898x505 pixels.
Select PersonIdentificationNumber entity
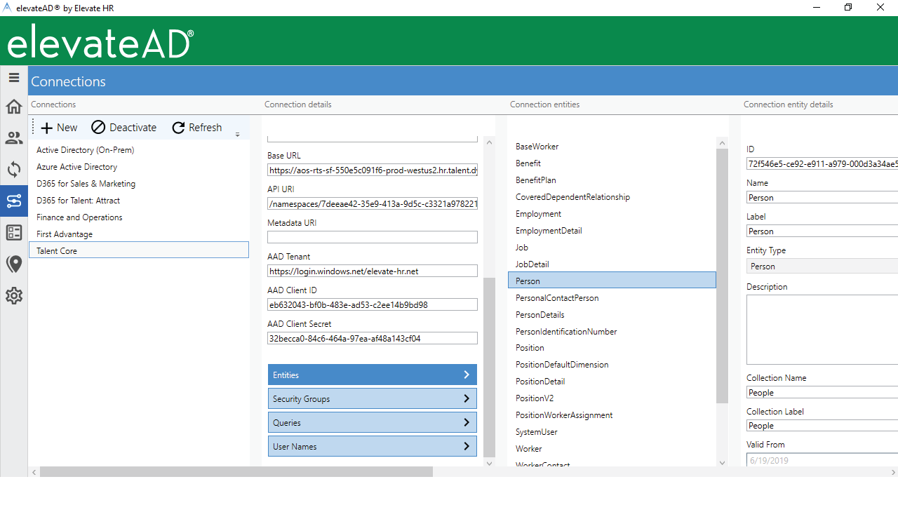pos(612,332)
